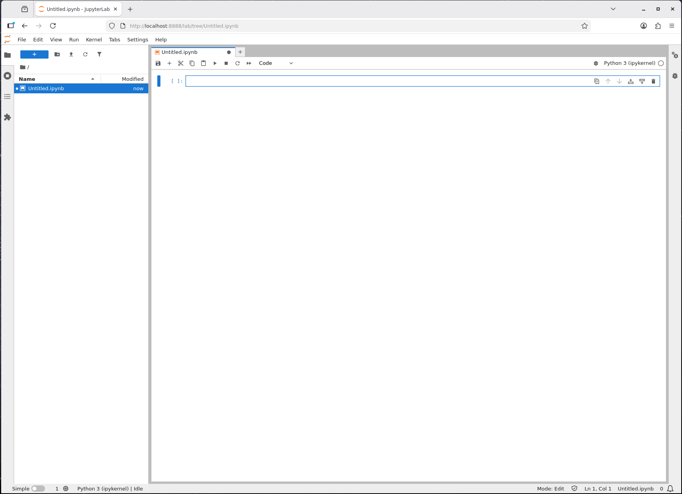Delete the cell with the trash icon
This screenshot has height=494, width=682.
coord(653,81)
